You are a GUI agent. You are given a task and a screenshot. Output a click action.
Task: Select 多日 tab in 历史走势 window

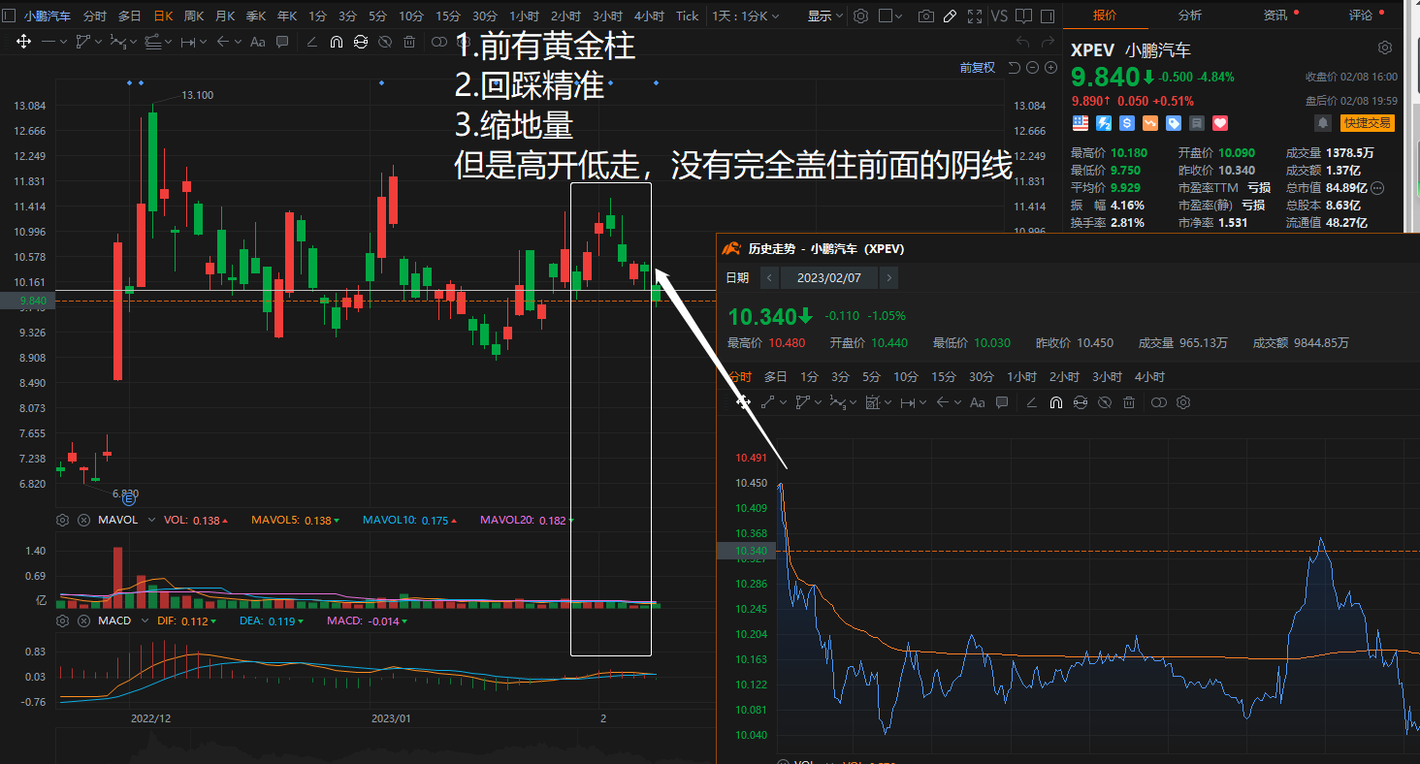click(x=776, y=377)
